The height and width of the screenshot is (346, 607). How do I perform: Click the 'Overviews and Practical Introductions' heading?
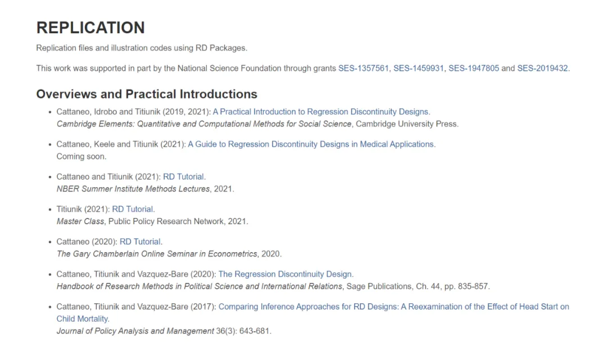point(147,94)
